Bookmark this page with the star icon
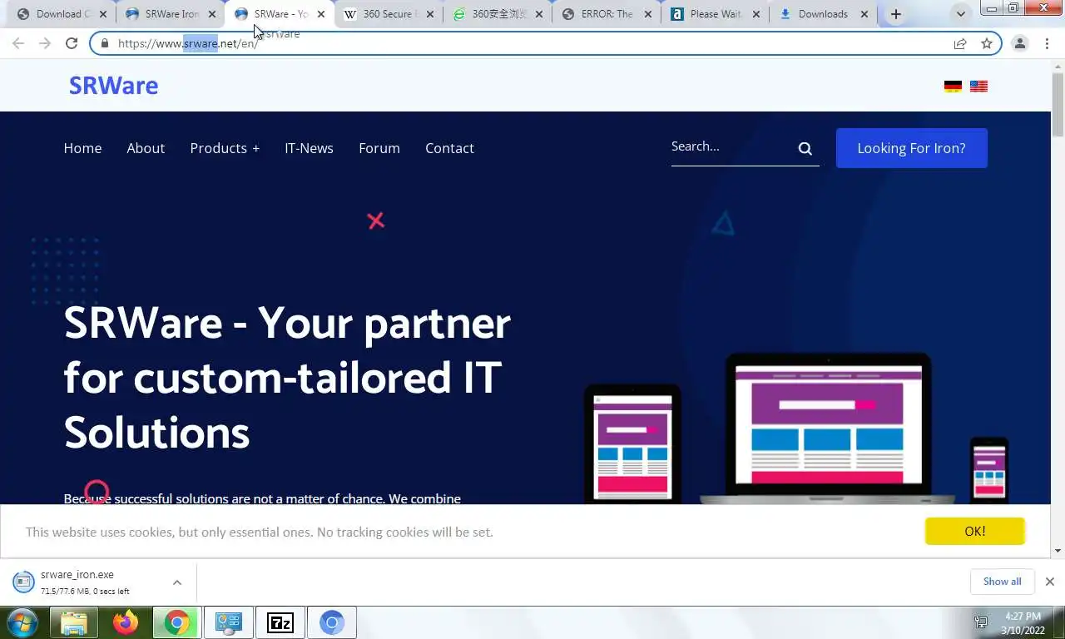 click(x=987, y=43)
